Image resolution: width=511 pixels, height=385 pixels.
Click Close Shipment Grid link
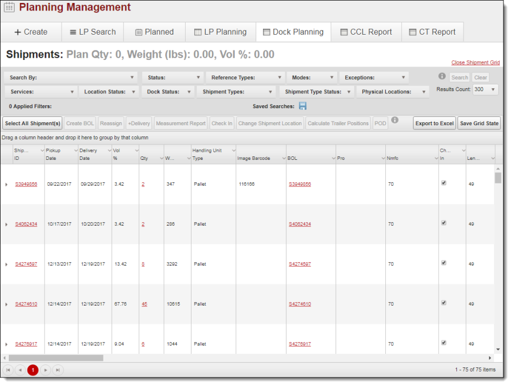(475, 62)
